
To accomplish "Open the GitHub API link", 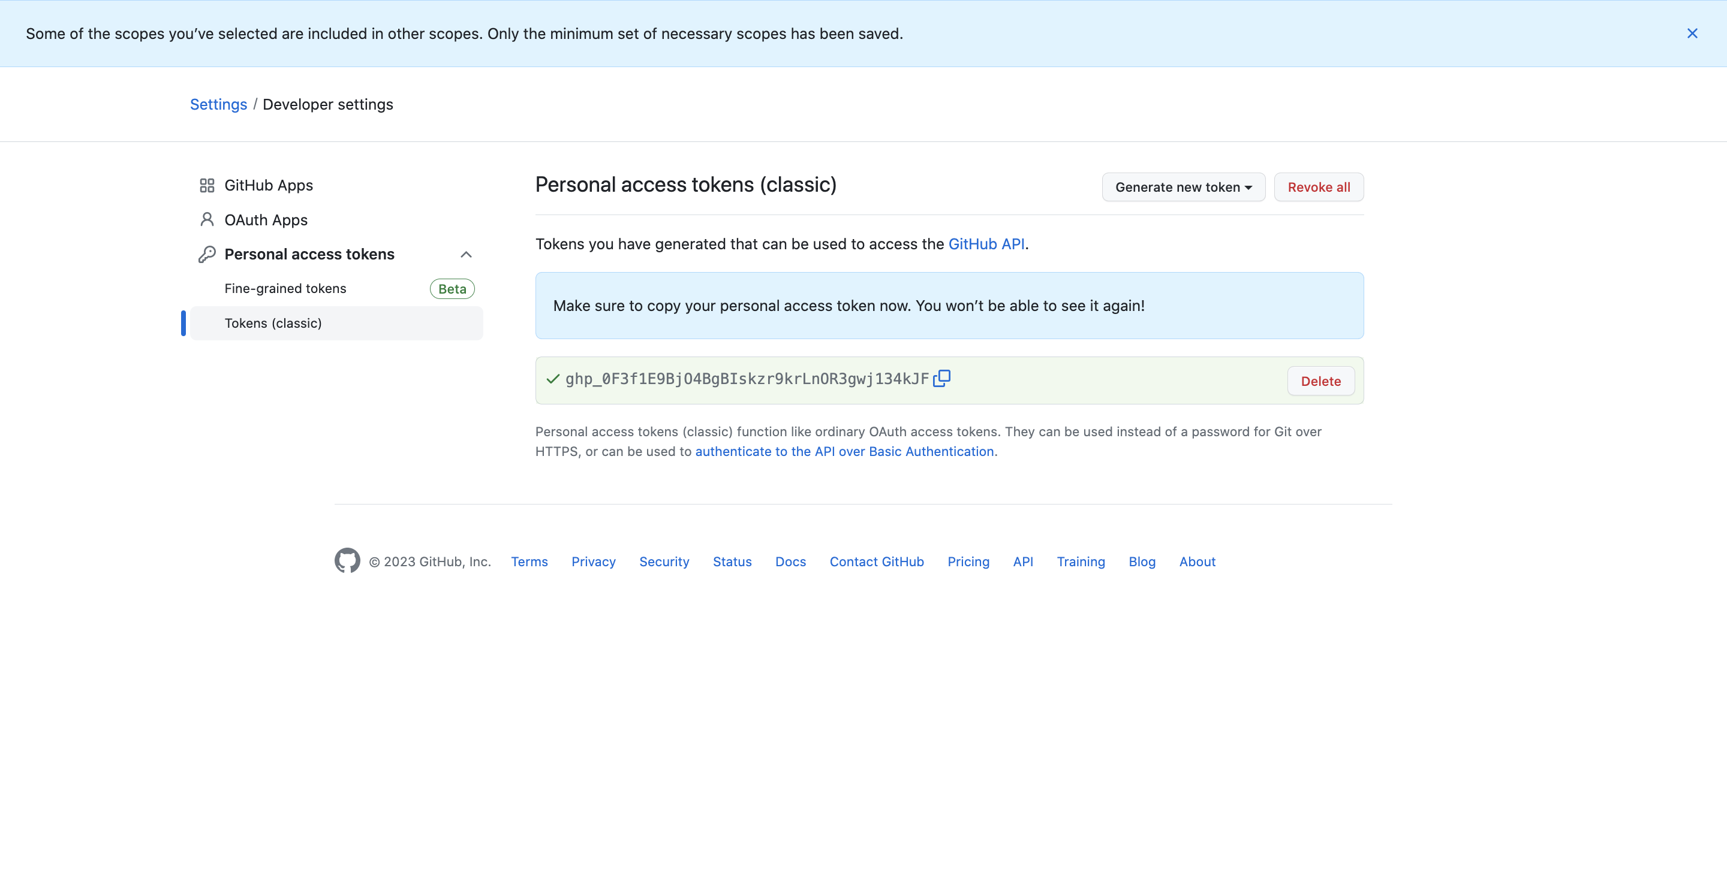I will coord(986,244).
